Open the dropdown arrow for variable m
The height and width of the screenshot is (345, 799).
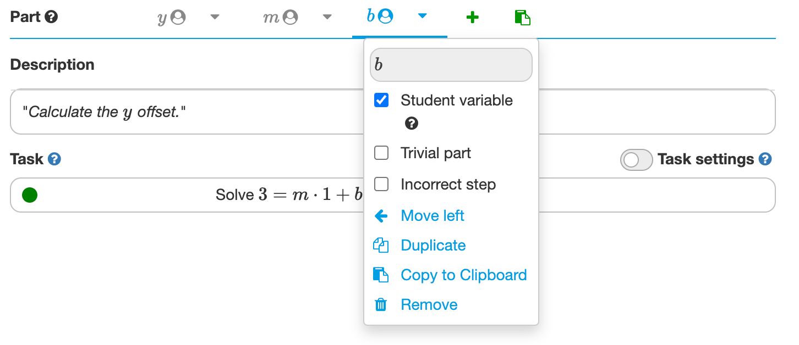327,16
